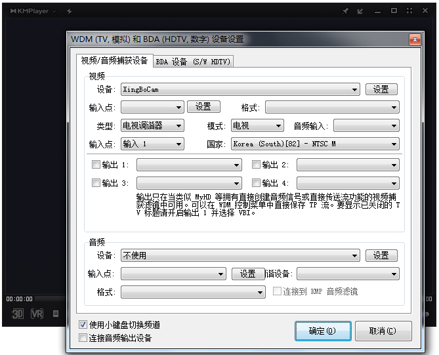Enable the 输出 1 checkbox
Screen dimensions: 439x355
click(96, 164)
